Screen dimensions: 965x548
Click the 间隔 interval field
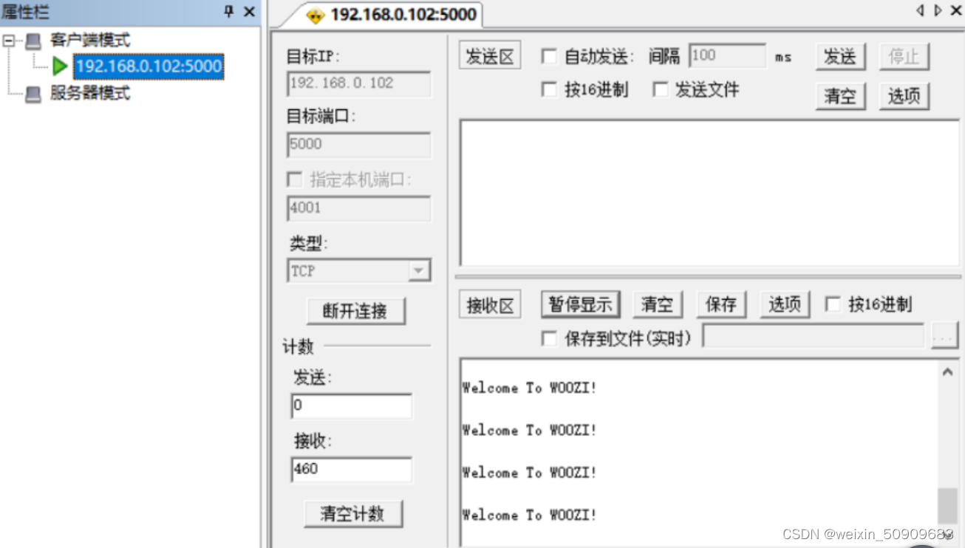728,56
